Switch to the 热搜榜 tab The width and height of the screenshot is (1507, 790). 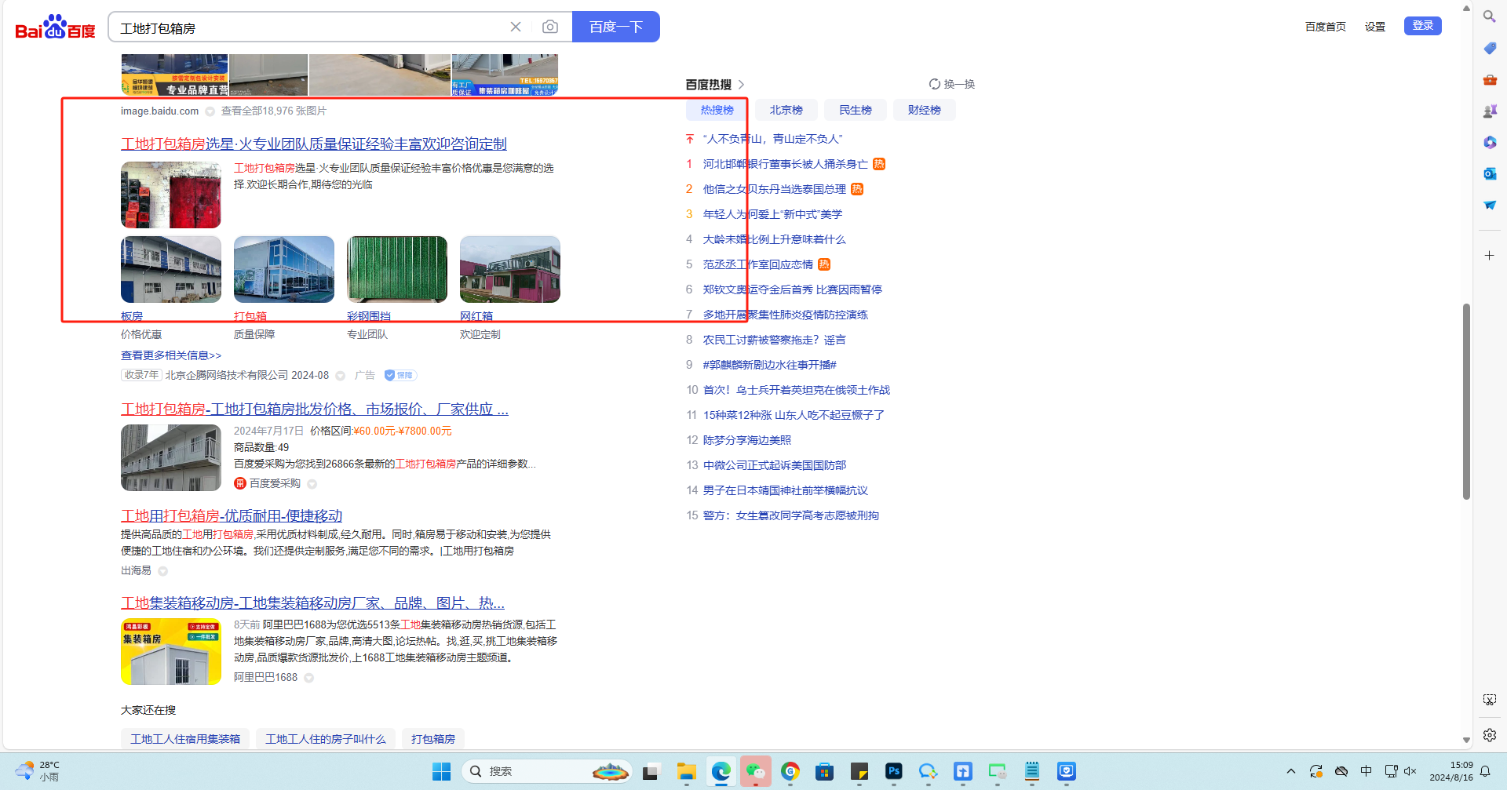[717, 110]
